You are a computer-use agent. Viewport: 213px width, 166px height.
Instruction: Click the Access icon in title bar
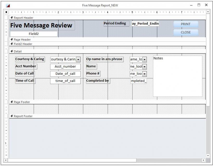click(x=8, y=5)
